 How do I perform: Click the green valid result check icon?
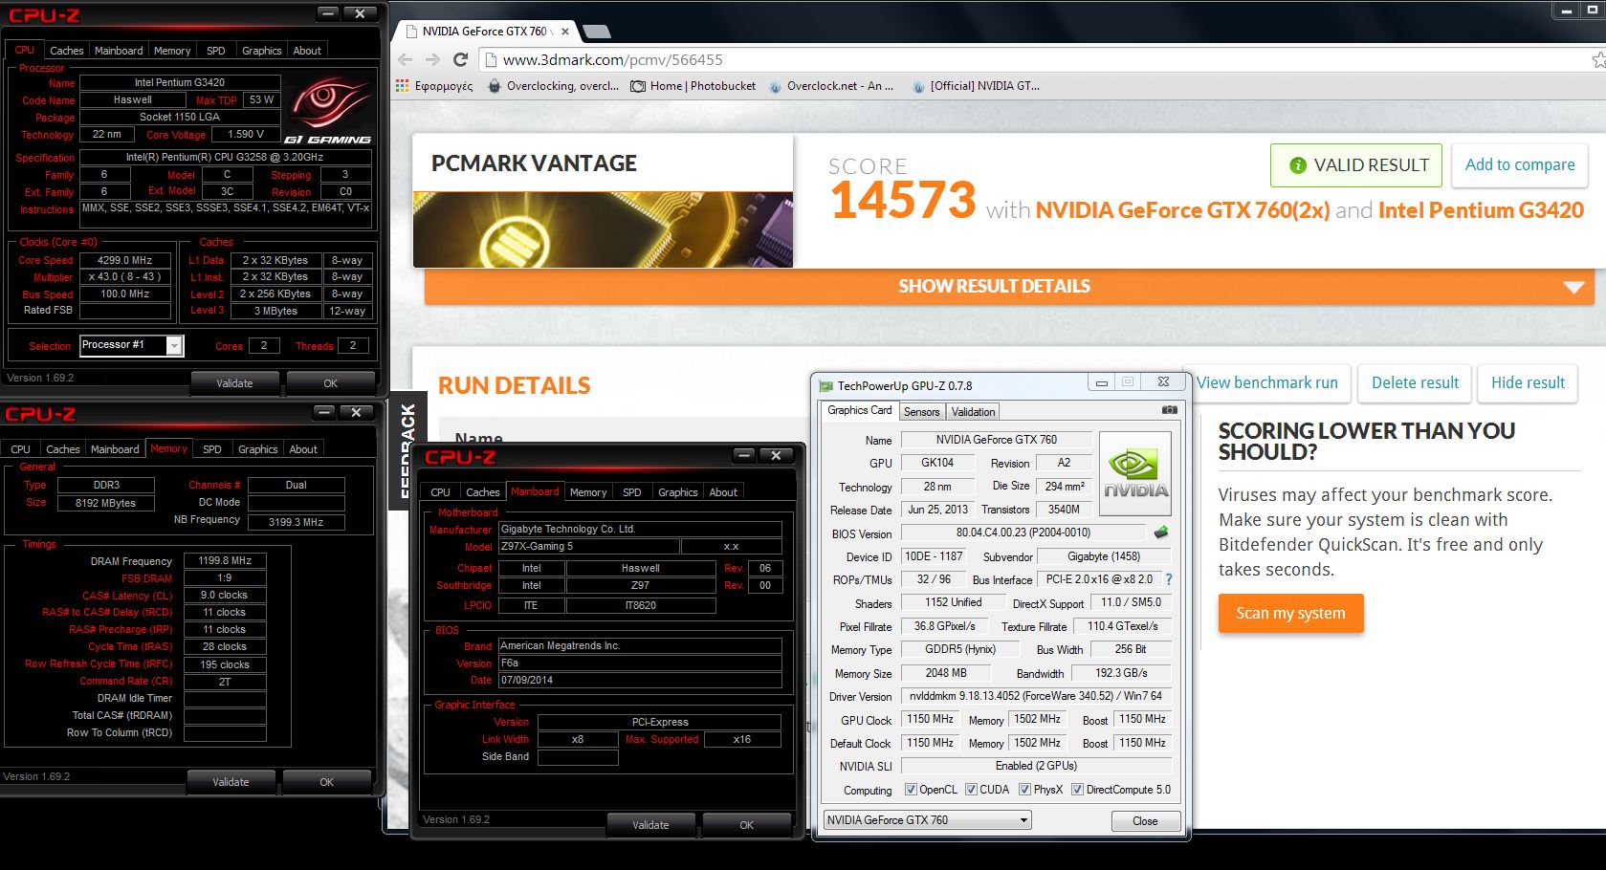[1298, 165]
